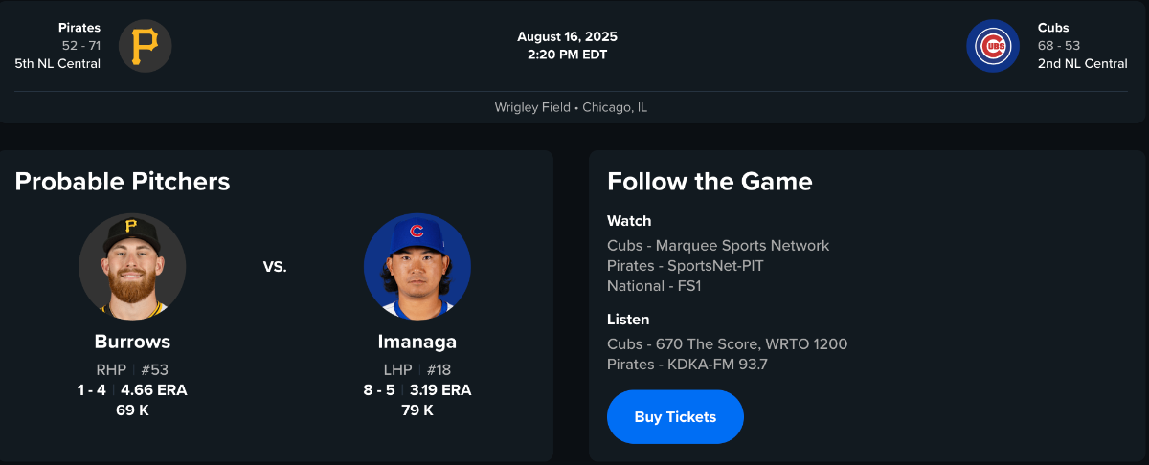The height and width of the screenshot is (465, 1149).
Task: Open the Imanaga pitcher headshot
Action: 417,266
